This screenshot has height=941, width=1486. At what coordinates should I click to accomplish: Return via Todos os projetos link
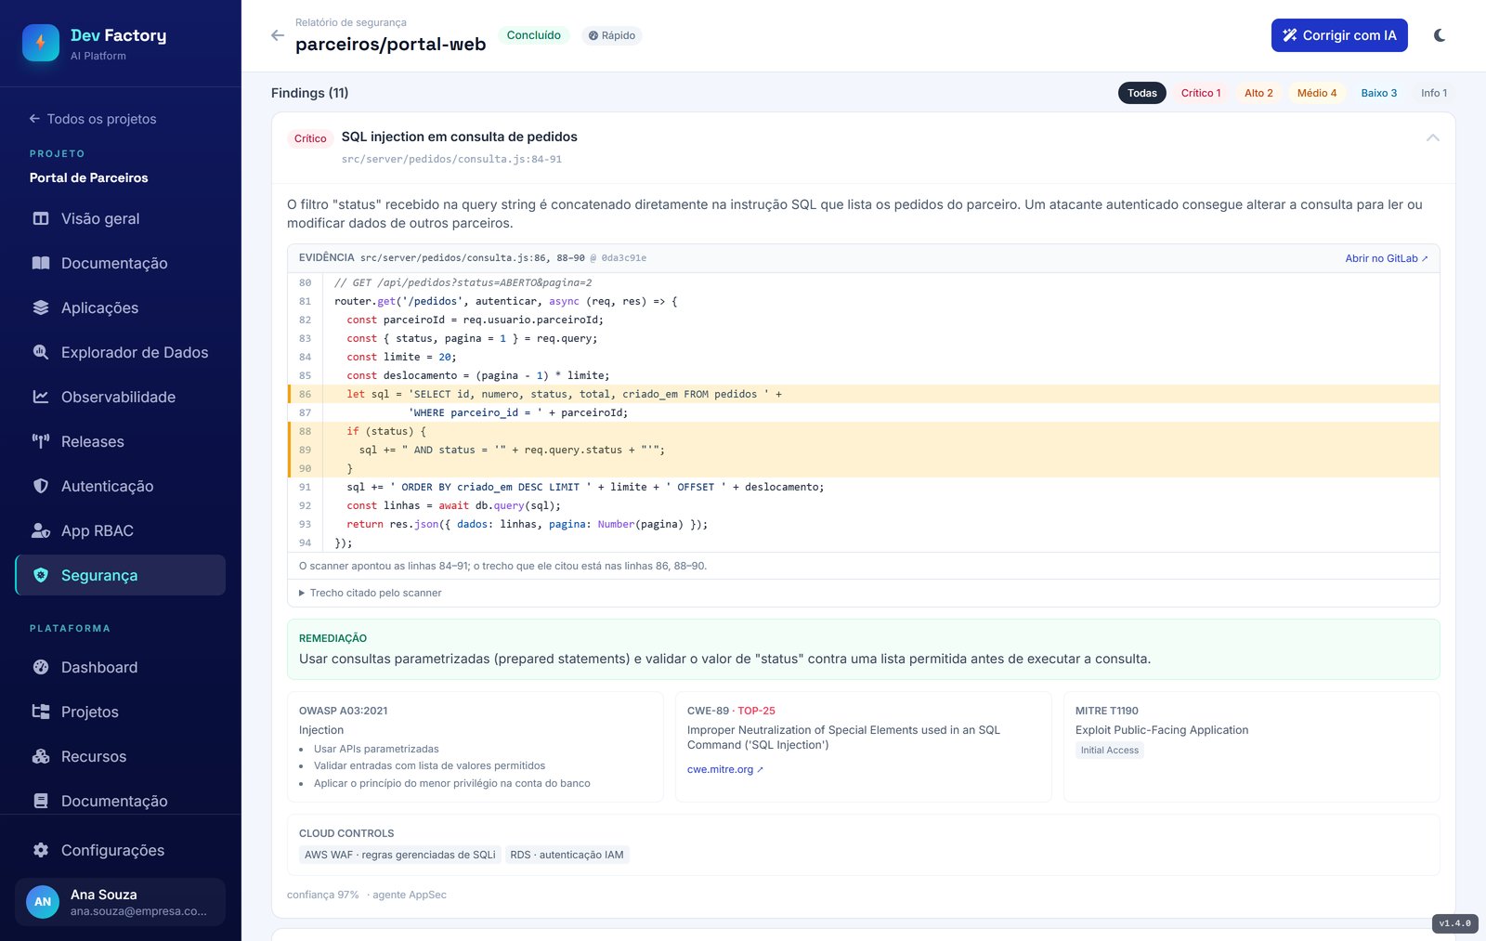[x=93, y=119]
